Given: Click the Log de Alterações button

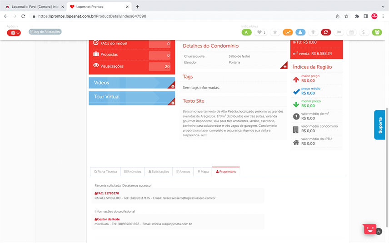Looking at the screenshot, I should 45,32.
